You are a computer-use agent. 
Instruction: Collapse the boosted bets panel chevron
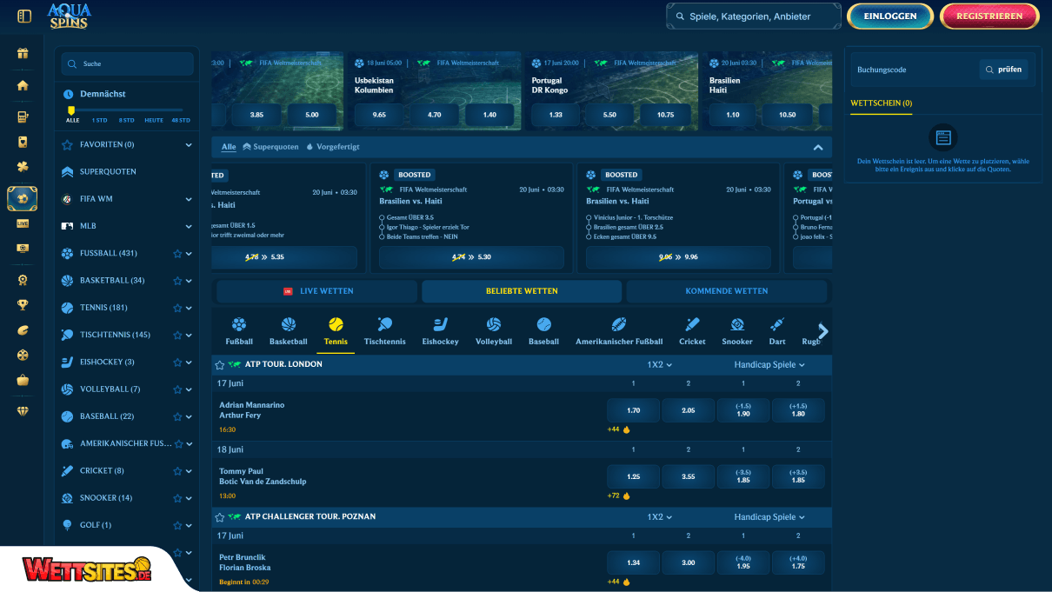click(817, 147)
